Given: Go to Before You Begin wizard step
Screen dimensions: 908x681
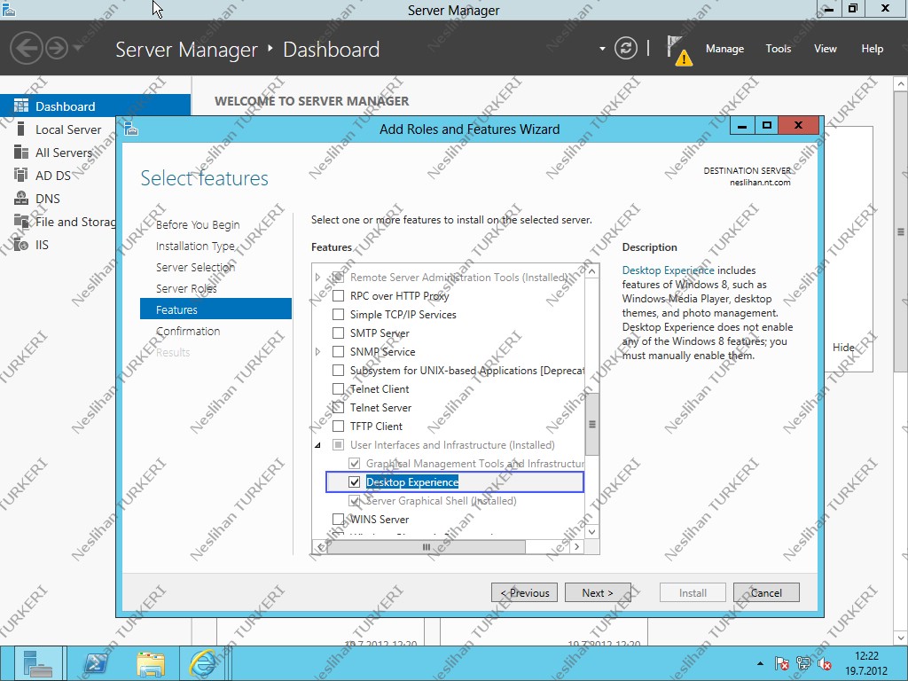Looking at the screenshot, I should tap(198, 224).
